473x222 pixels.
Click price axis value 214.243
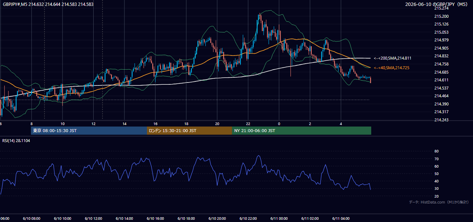[441, 120]
